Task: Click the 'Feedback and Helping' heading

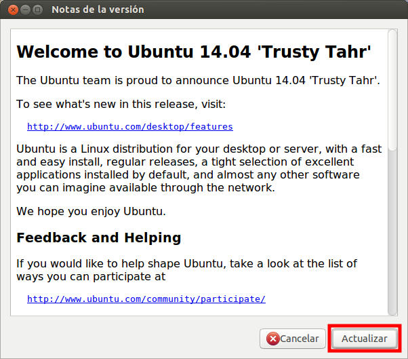Action: 99,238
